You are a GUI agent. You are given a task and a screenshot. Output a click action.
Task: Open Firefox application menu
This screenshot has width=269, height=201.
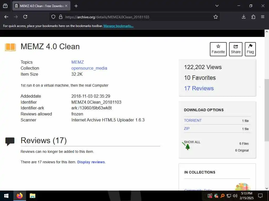click(x=263, y=17)
